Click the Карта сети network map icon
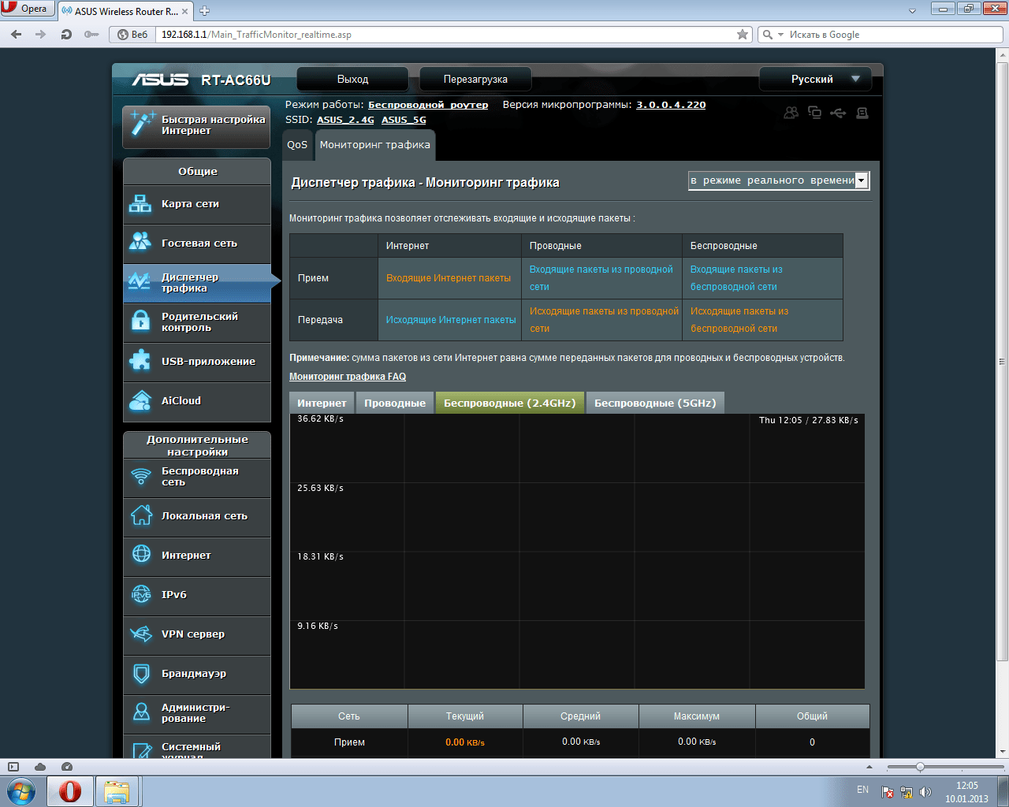The image size is (1009, 807). point(140,203)
